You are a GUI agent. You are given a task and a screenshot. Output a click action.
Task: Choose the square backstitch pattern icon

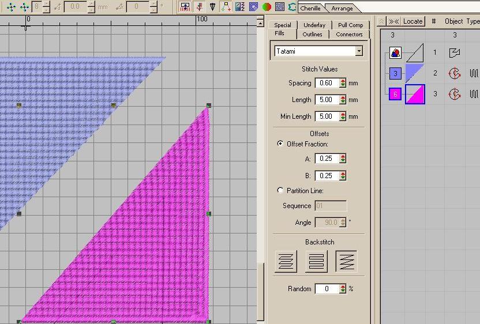(x=316, y=261)
